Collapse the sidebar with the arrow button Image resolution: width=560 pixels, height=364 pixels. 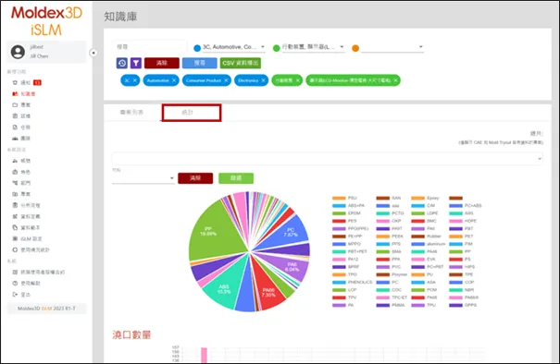(x=93, y=53)
